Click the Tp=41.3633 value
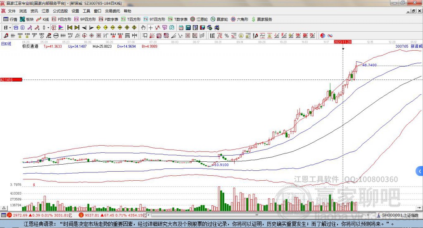 52,46
